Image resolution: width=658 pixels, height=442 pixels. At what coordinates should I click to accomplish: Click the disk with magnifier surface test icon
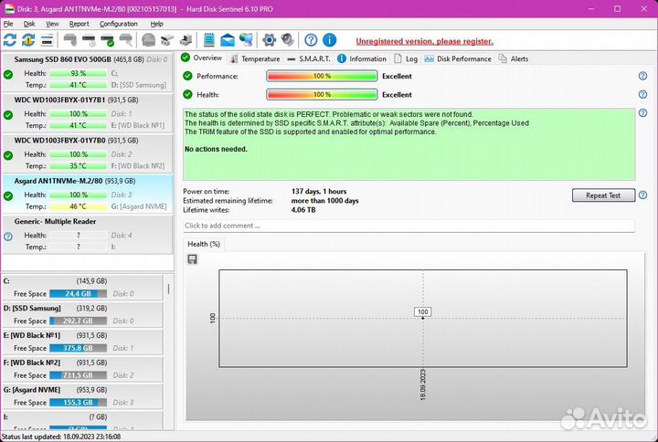(x=126, y=40)
